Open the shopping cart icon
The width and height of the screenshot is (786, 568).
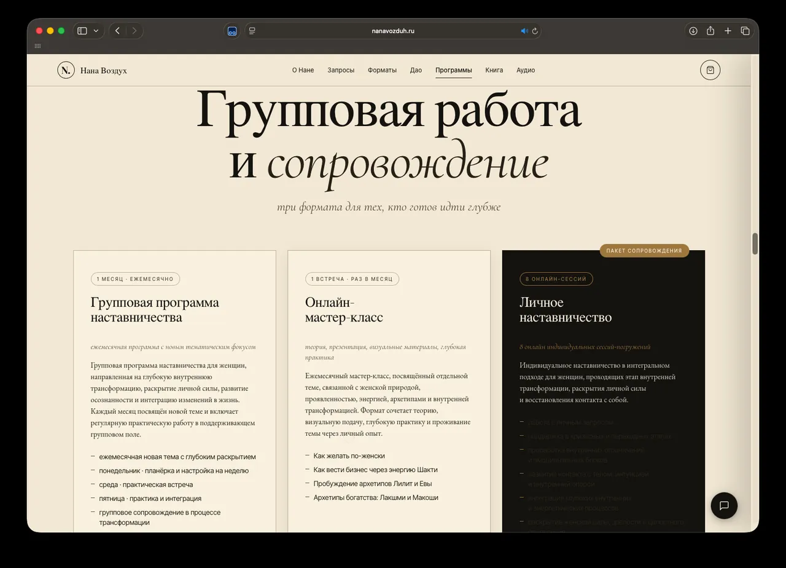click(x=710, y=70)
